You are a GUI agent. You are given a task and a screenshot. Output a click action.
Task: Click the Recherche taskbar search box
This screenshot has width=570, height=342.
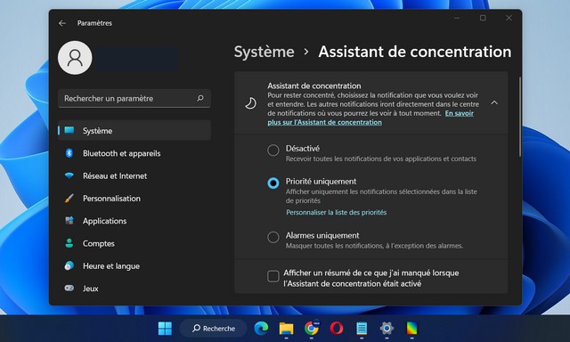click(214, 329)
